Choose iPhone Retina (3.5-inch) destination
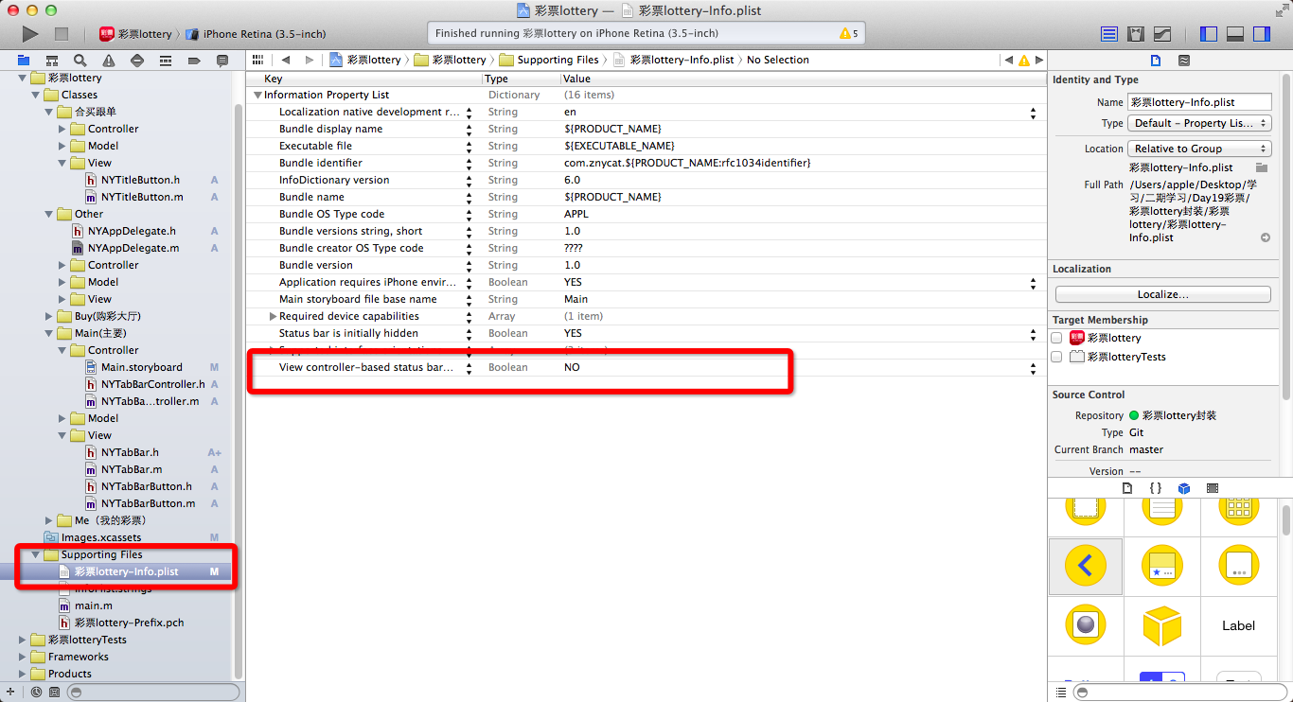This screenshot has width=1293, height=702. tap(256, 34)
